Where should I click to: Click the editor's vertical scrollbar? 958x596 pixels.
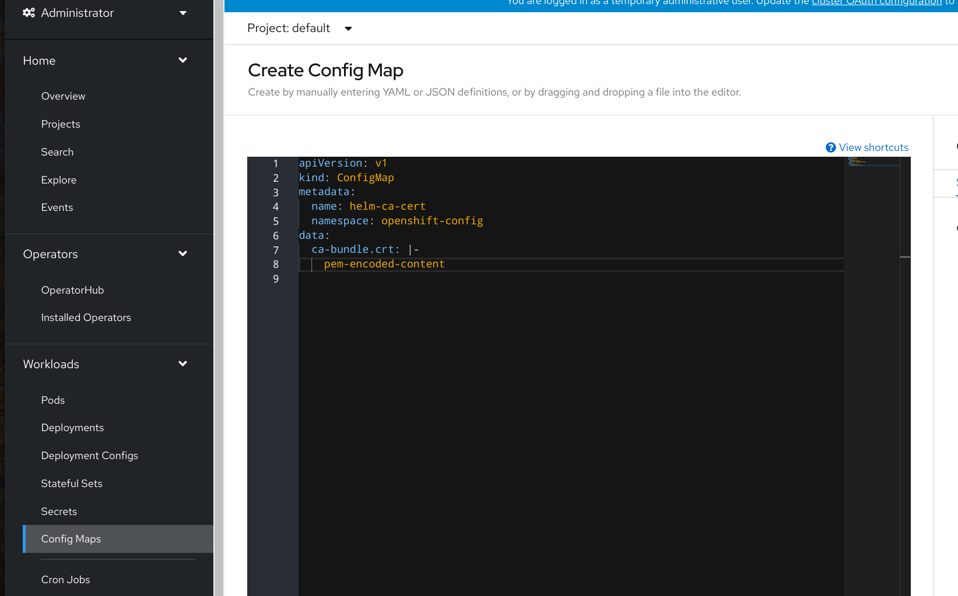(906, 256)
